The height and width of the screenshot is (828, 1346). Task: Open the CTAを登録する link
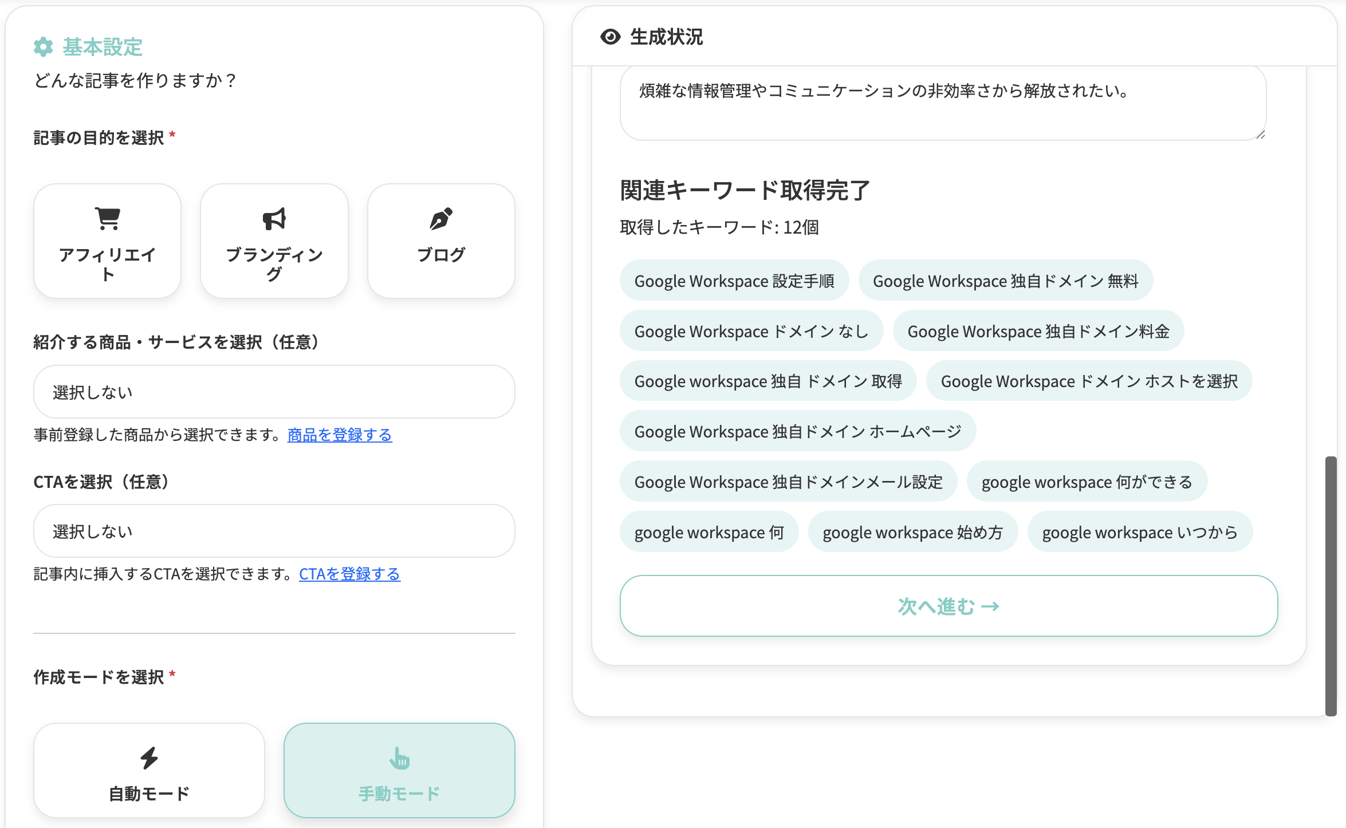coord(349,574)
